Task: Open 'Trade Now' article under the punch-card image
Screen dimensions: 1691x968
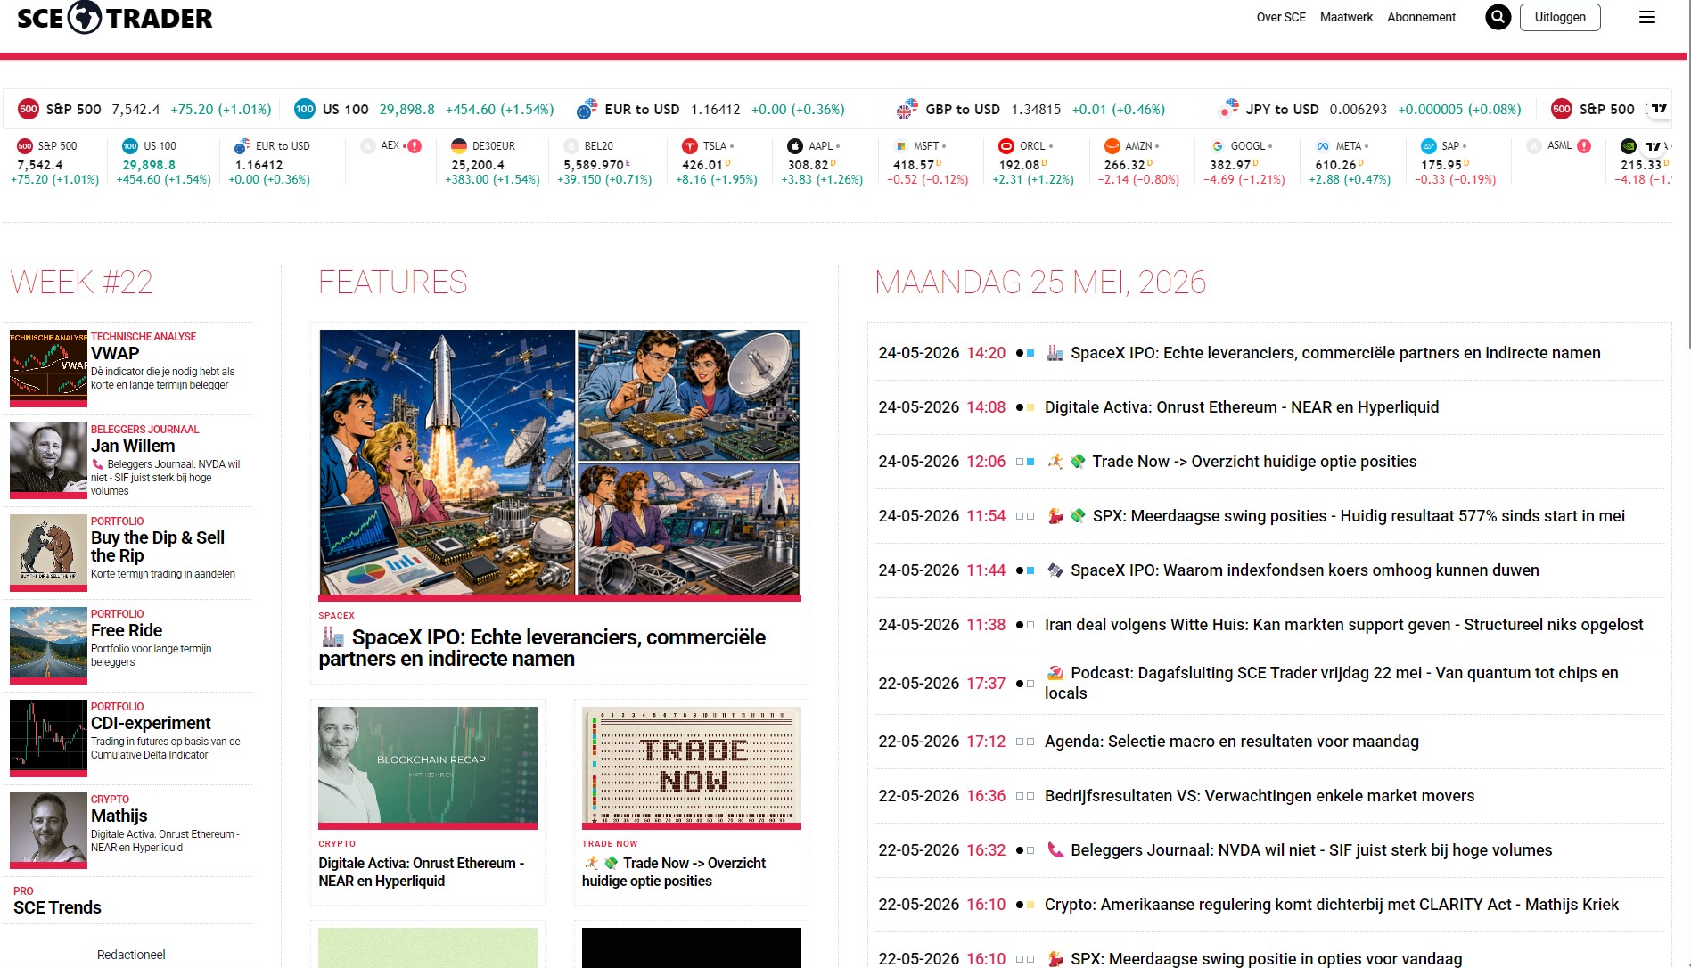Action: pyautogui.click(x=674, y=872)
